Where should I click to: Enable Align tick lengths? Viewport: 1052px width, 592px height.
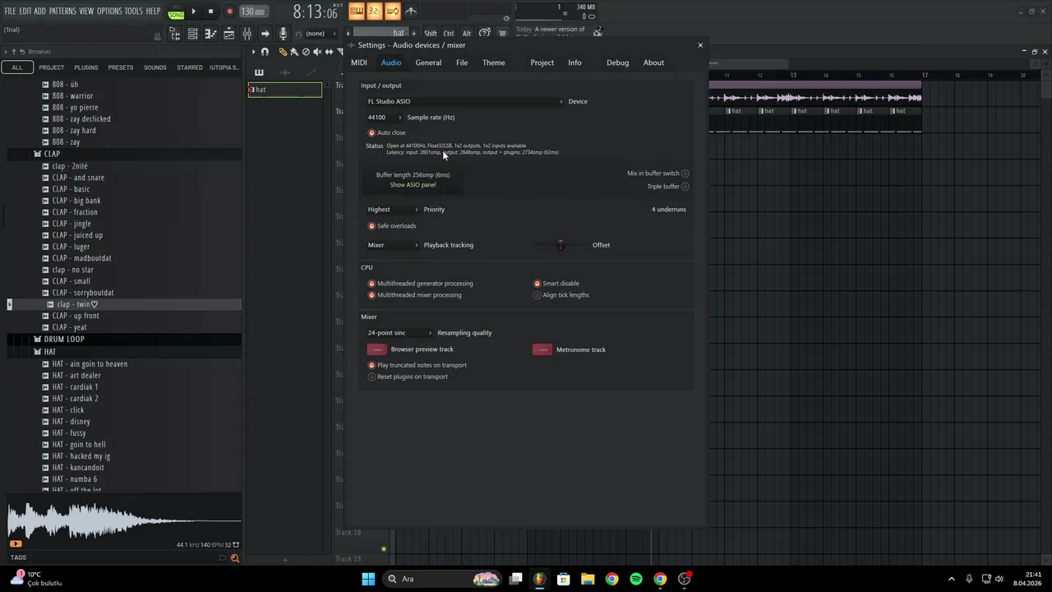(561, 295)
